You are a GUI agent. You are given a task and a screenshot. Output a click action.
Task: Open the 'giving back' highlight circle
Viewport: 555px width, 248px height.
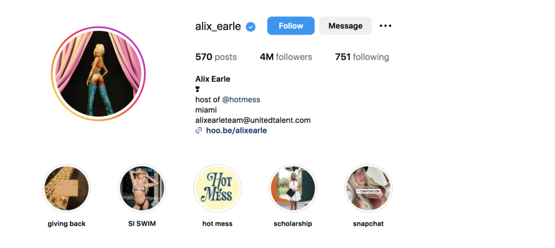(x=67, y=188)
